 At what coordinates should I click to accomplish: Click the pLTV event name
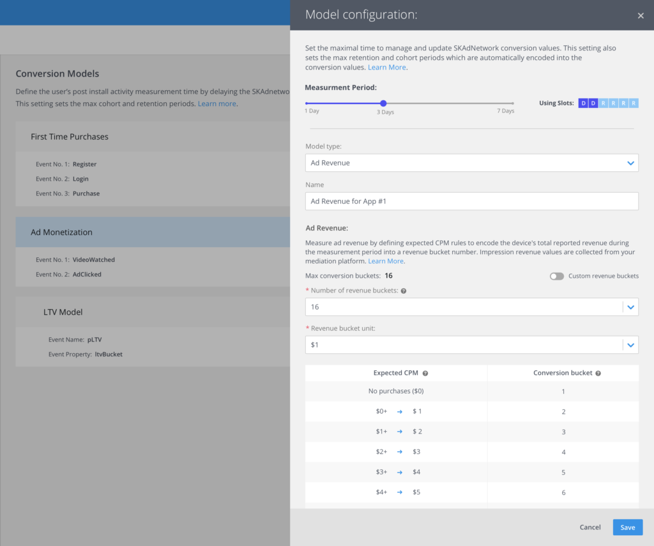coord(95,340)
